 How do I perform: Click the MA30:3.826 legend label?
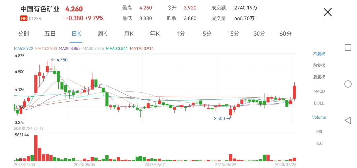[x=93, y=48]
